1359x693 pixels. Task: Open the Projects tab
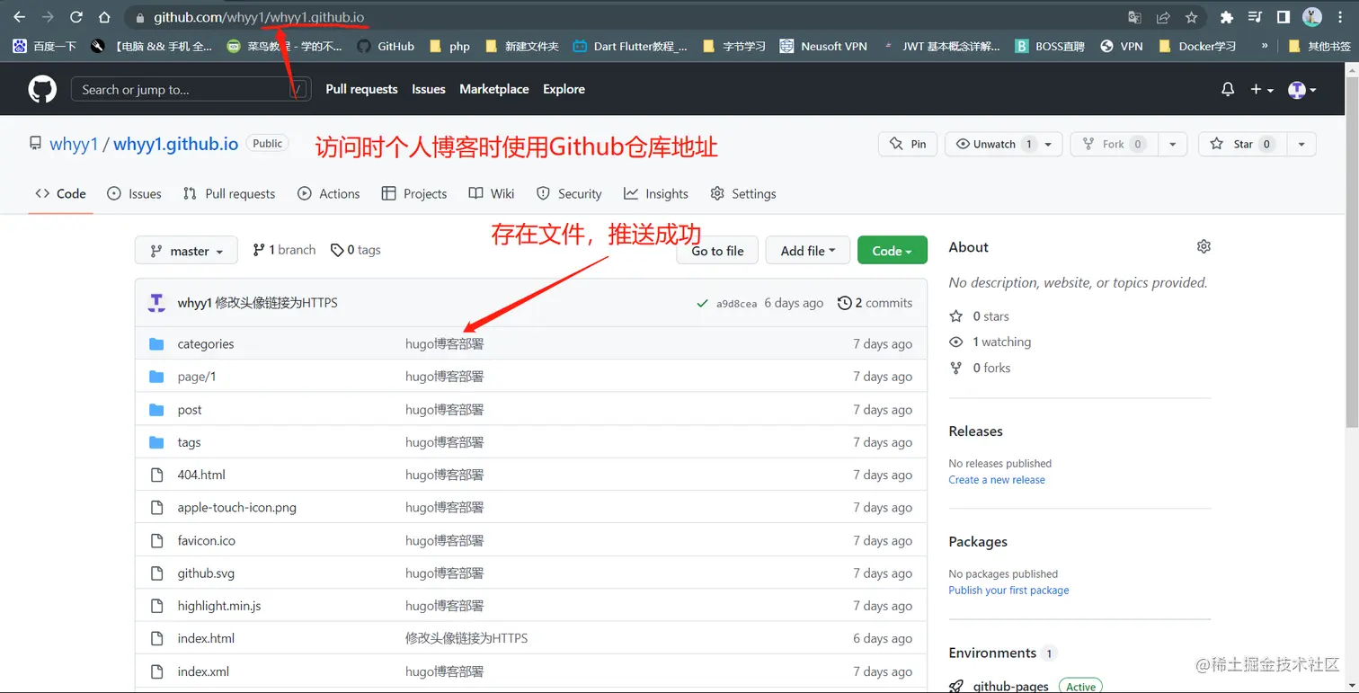pos(414,193)
